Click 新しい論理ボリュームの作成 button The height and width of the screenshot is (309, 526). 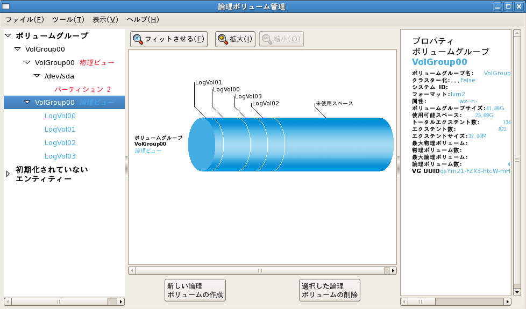tap(195, 291)
